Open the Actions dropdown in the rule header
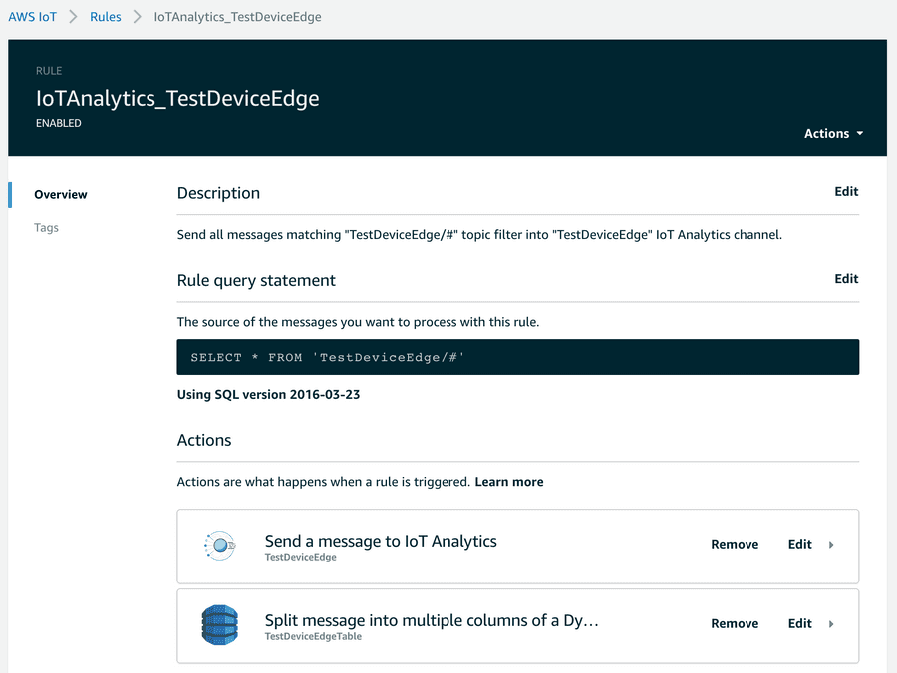The image size is (897, 673). 833,133
